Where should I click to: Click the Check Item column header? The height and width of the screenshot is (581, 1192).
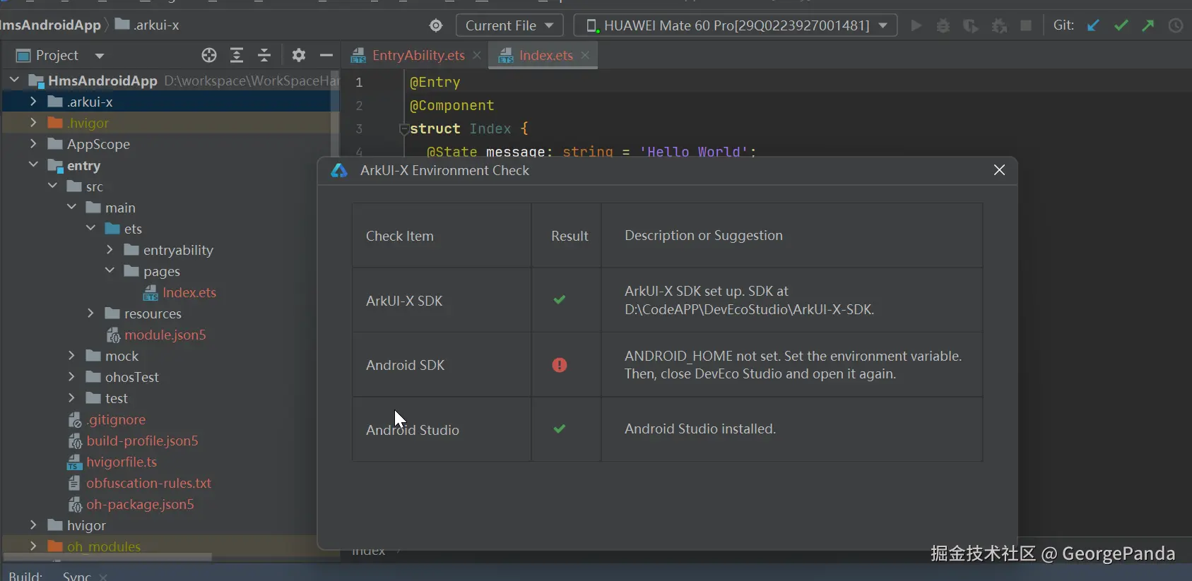coord(400,236)
